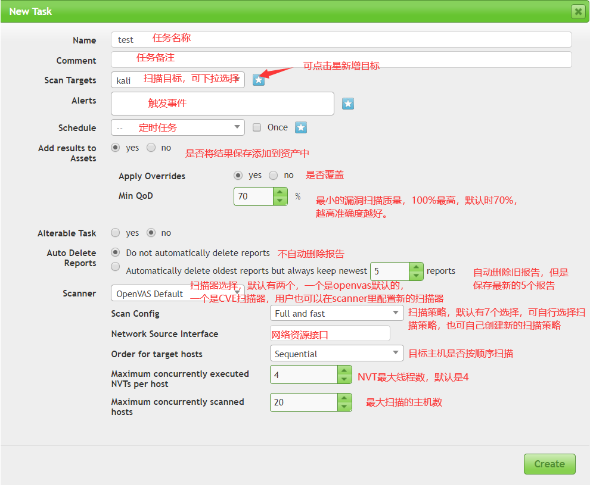This screenshot has height=487, width=590.
Task: Increase Min QoD value with up arrow
Action: [280, 192]
